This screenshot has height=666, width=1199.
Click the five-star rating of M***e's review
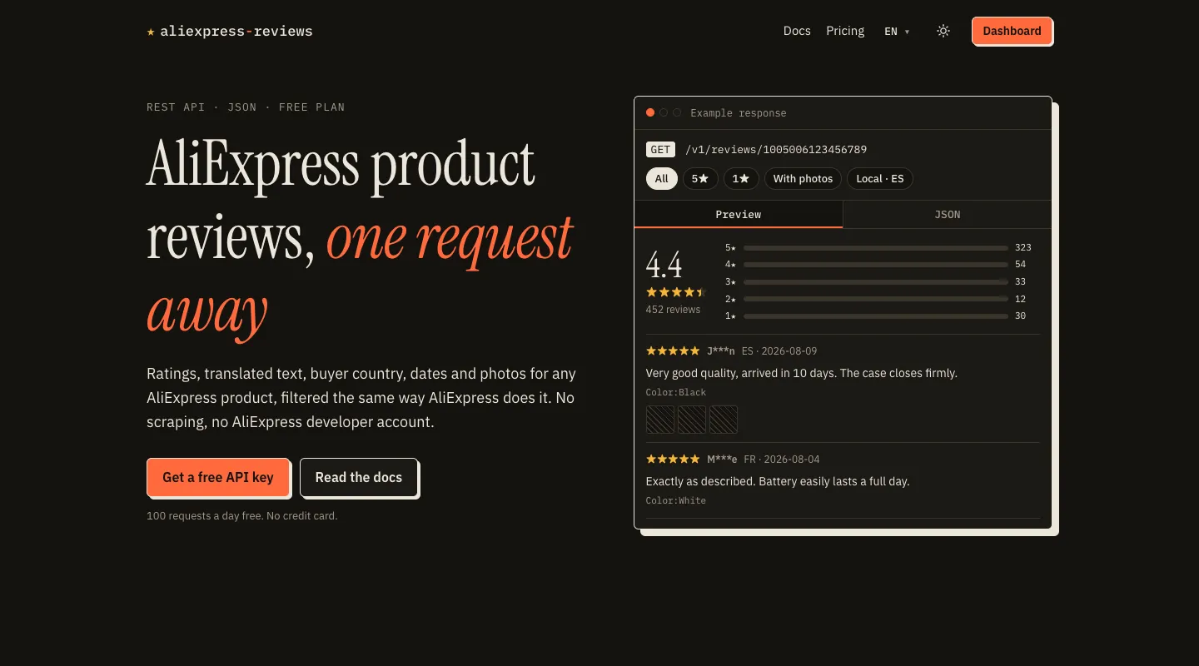673,460
